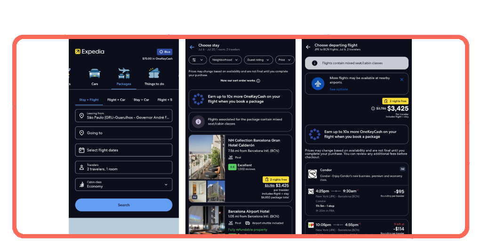
Task: Click the Going to field
Action: pos(124,133)
